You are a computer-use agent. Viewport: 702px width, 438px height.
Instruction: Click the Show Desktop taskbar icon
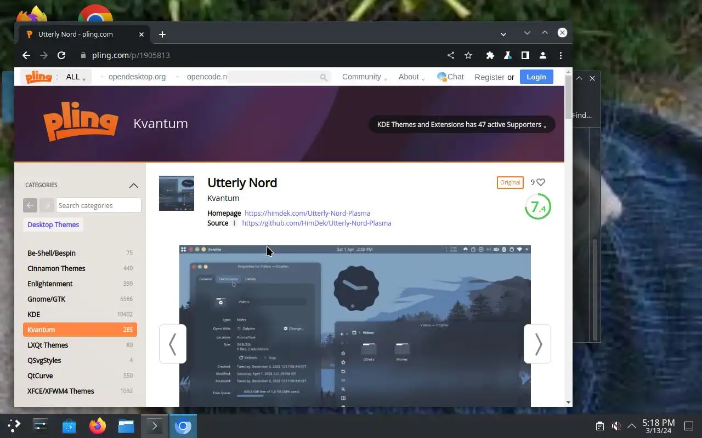[x=688, y=425]
